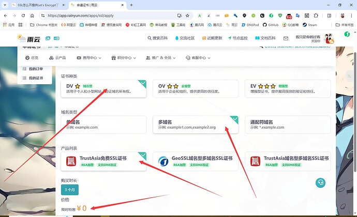Click the 雨云 logo
This screenshot has width=357, height=217.
(28, 38)
